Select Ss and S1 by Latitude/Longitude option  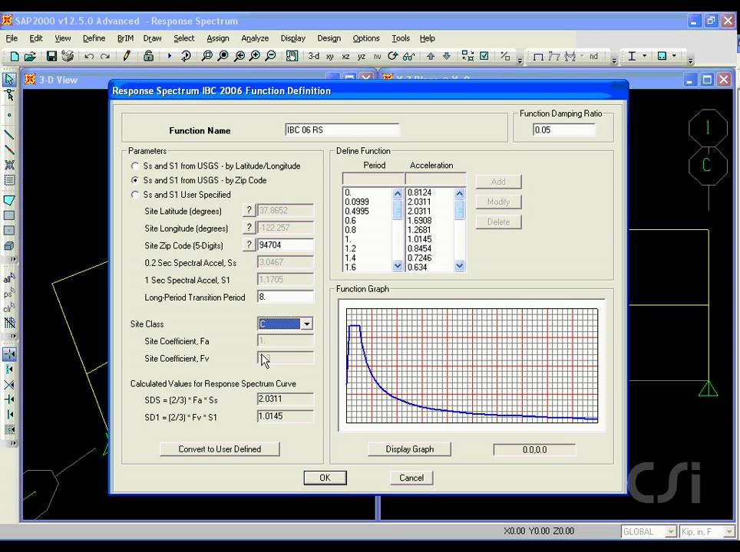click(135, 166)
